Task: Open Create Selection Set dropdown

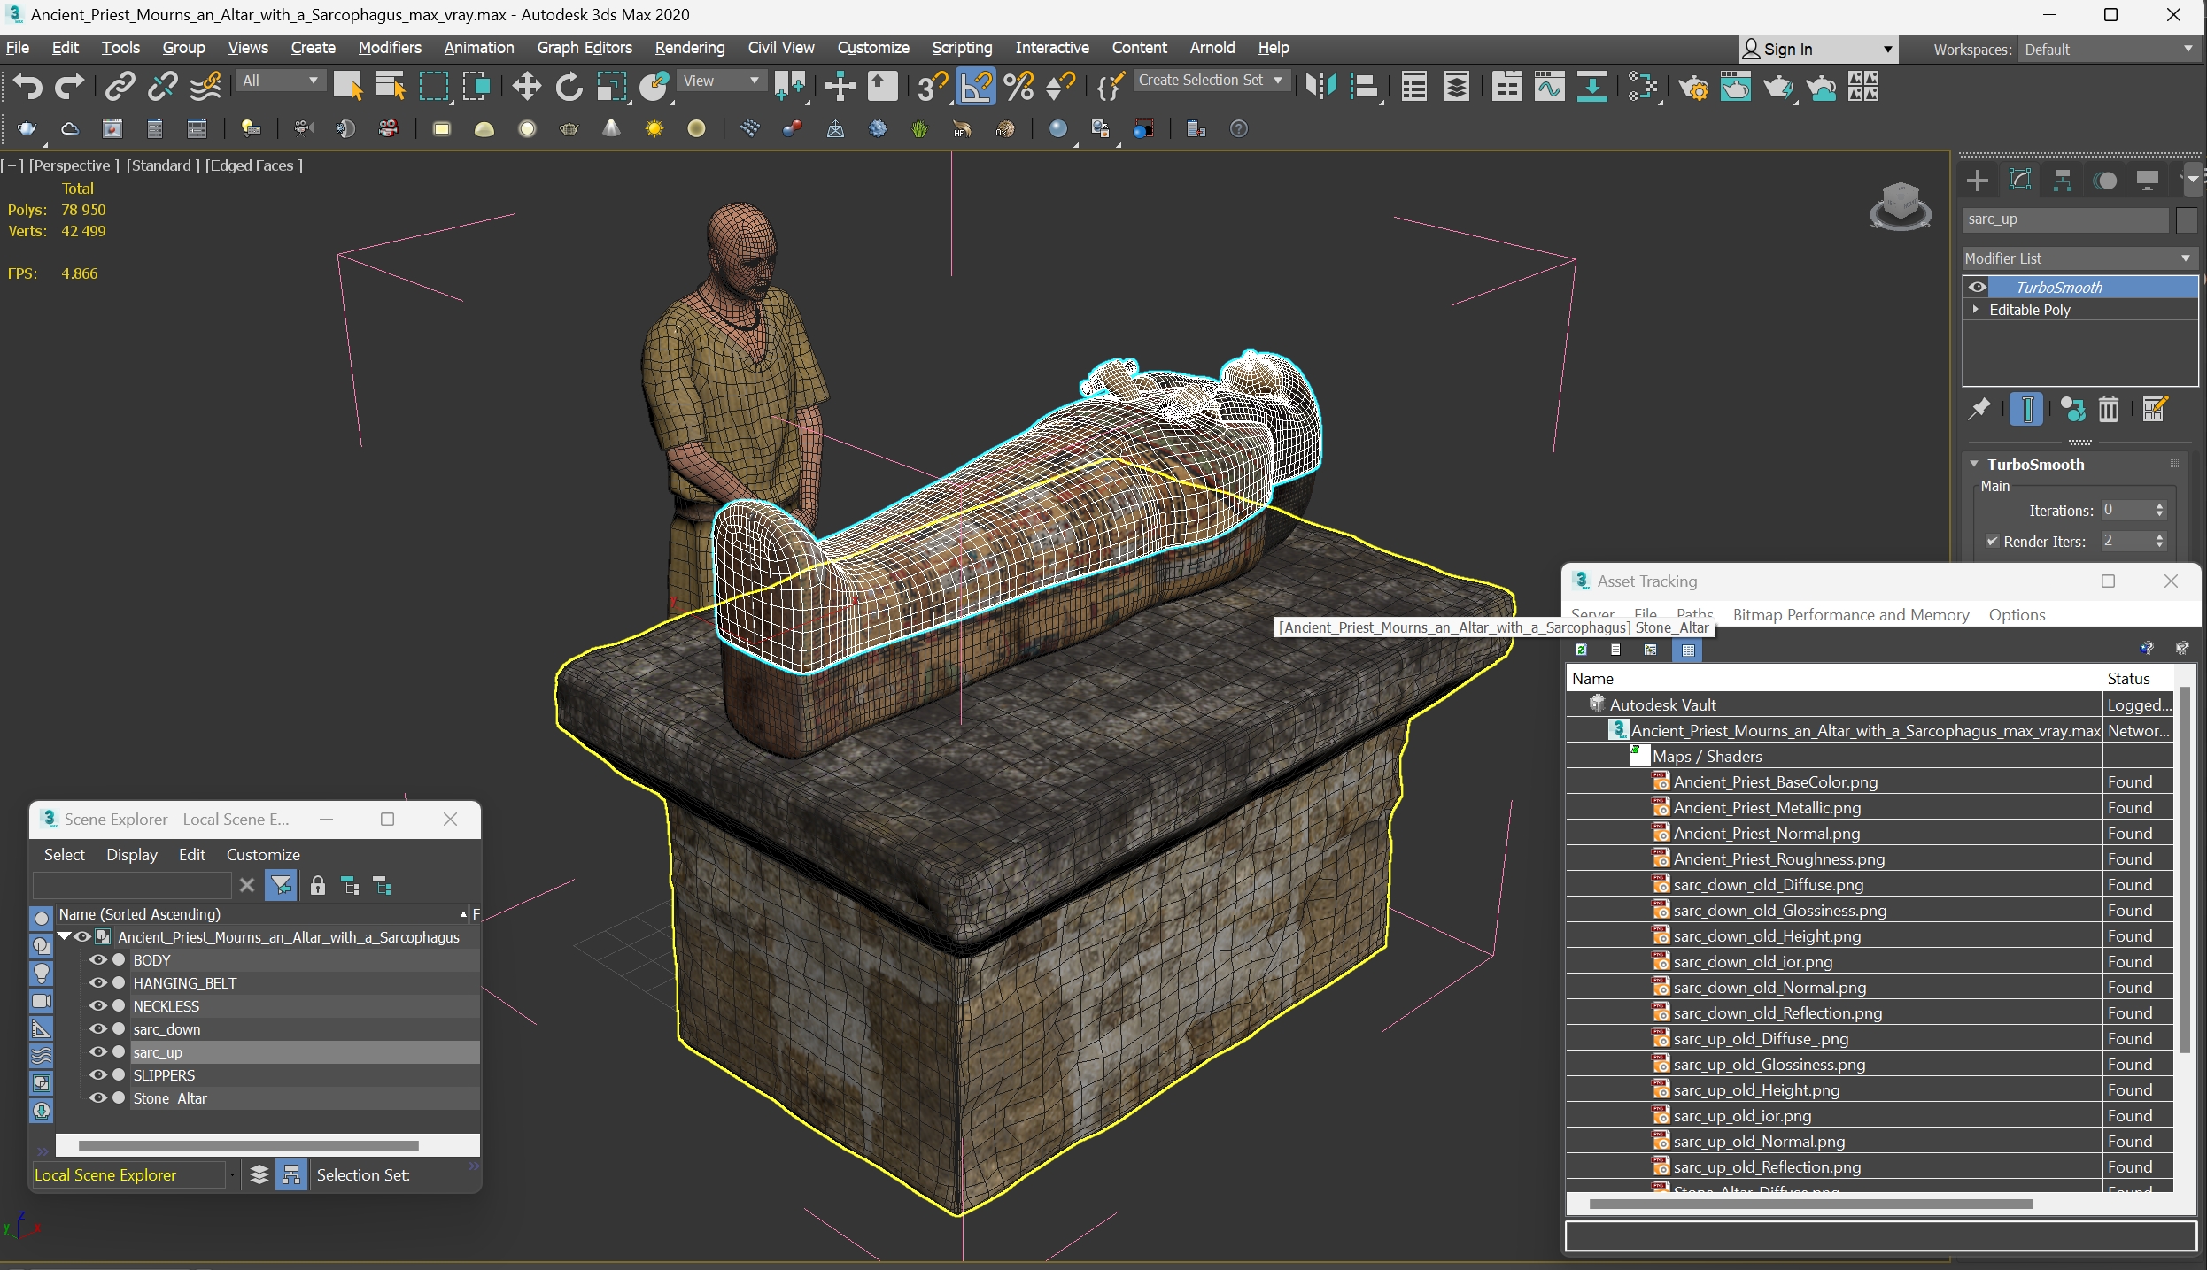Action: pyautogui.click(x=1211, y=81)
